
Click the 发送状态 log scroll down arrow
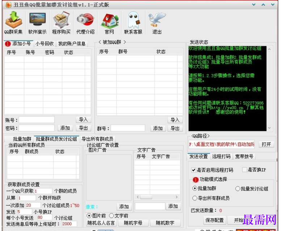pos(270,128)
